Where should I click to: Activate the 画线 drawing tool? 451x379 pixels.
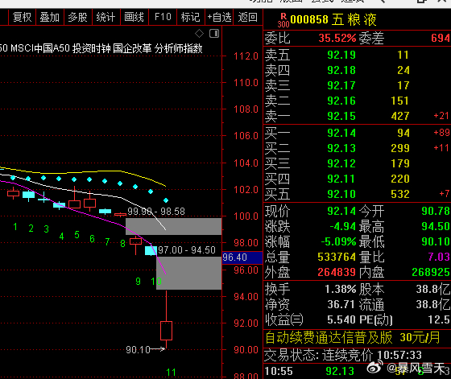point(134,17)
